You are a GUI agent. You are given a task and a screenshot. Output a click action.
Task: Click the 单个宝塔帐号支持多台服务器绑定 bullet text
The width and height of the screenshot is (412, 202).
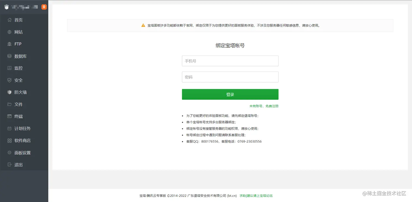pos(211,122)
